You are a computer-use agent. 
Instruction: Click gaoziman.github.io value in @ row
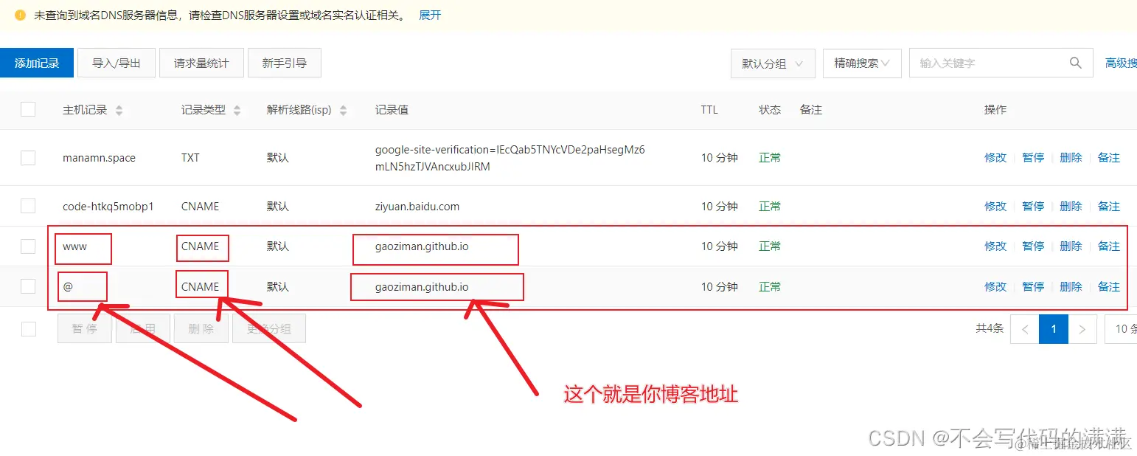click(x=422, y=287)
